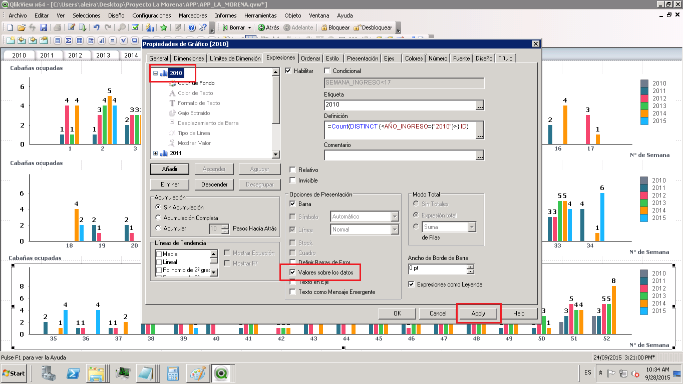683x384 pixels.
Task: Click the green star bookmark icon
Action: pos(164,27)
